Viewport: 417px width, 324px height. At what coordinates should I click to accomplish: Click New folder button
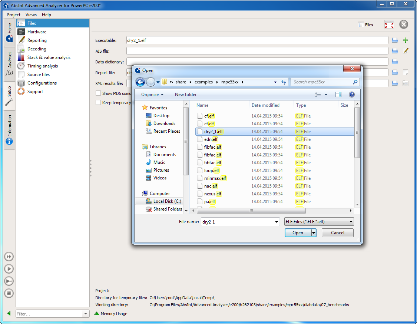coord(186,95)
